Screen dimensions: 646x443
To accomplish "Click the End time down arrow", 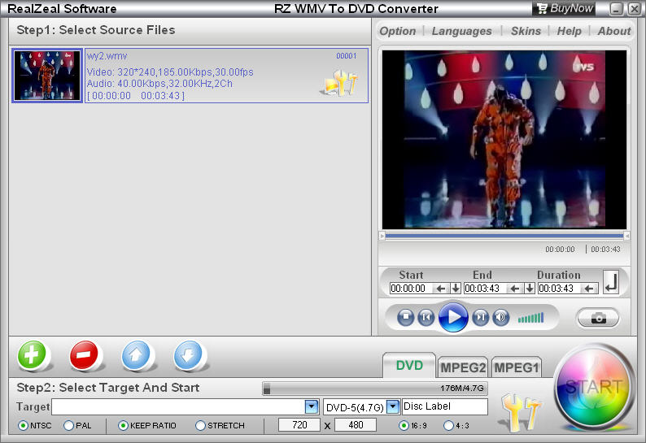I will 530,289.
